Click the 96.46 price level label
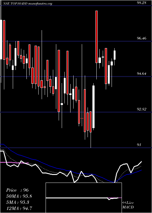The image size is (152, 213). coord(142,38)
